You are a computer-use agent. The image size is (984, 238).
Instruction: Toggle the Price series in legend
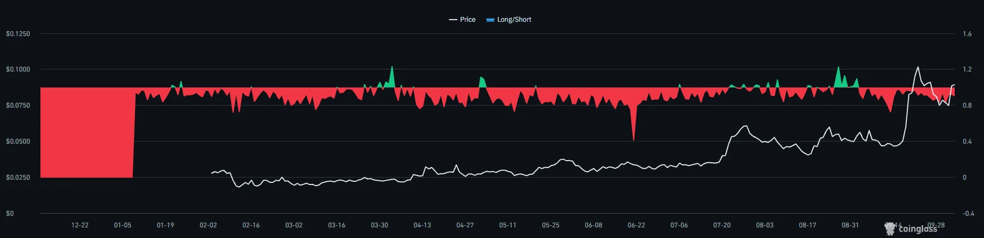[462, 20]
